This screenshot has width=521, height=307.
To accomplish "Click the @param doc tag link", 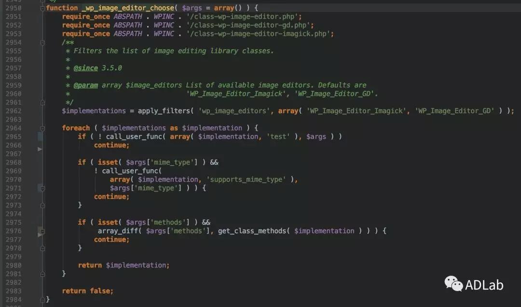I will click(x=85, y=85).
